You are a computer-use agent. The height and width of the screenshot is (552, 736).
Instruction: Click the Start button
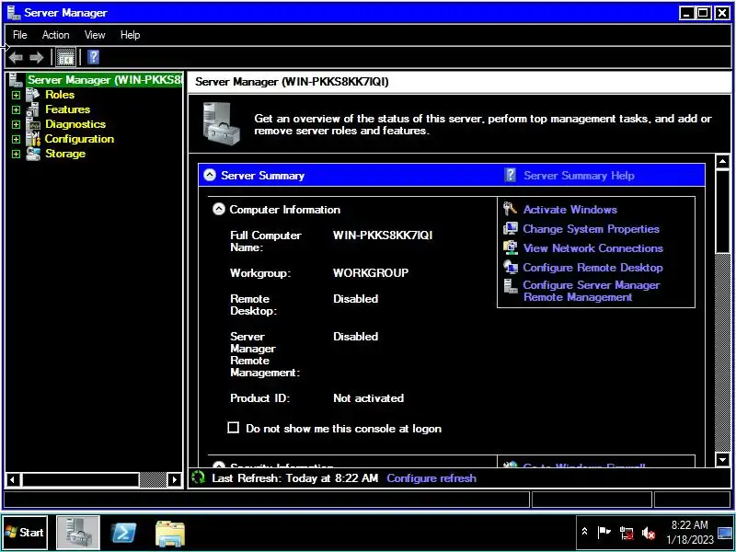click(25, 533)
